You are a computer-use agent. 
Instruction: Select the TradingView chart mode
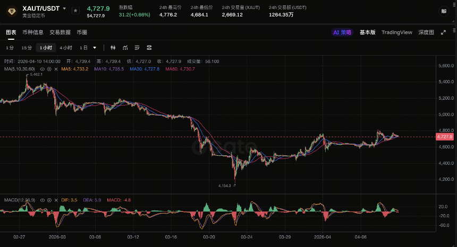click(396, 32)
